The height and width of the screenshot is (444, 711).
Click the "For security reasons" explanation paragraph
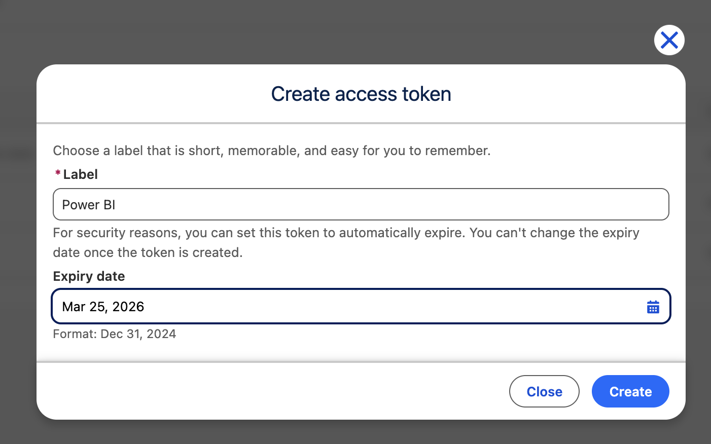[x=346, y=233]
